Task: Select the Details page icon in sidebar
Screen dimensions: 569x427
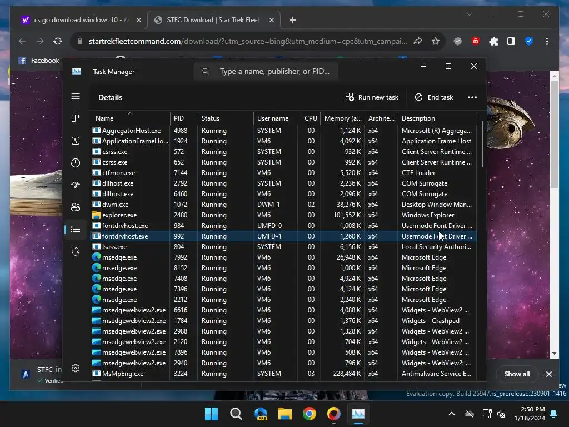Action: (x=76, y=229)
